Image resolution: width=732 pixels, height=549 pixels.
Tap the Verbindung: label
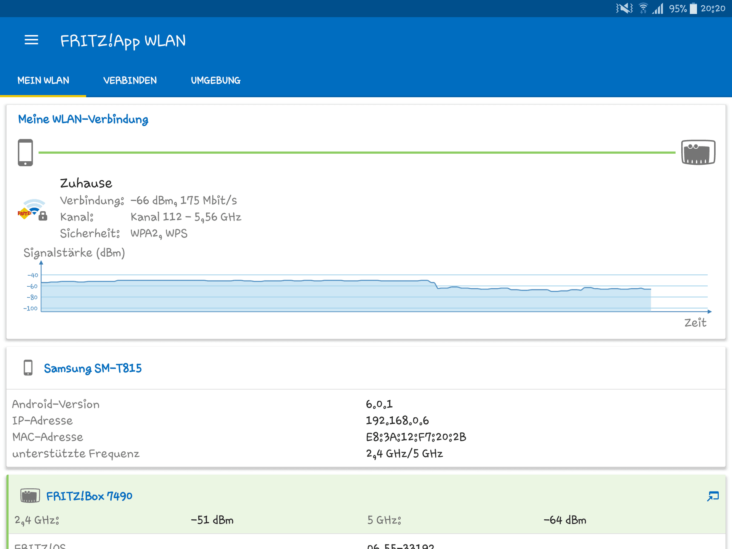point(92,201)
